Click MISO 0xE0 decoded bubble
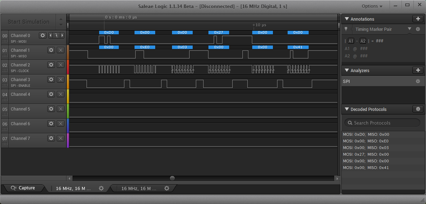Viewport: 426px width, 204px height. click(x=145, y=47)
